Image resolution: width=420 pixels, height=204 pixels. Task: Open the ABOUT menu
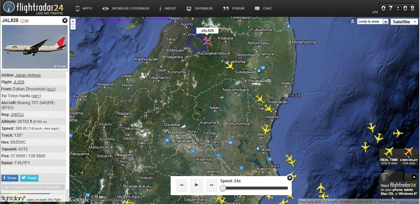point(168,8)
